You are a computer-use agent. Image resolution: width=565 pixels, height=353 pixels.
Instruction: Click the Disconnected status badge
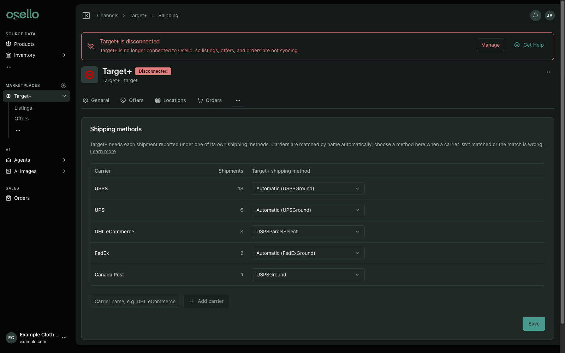[x=153, y=71]
